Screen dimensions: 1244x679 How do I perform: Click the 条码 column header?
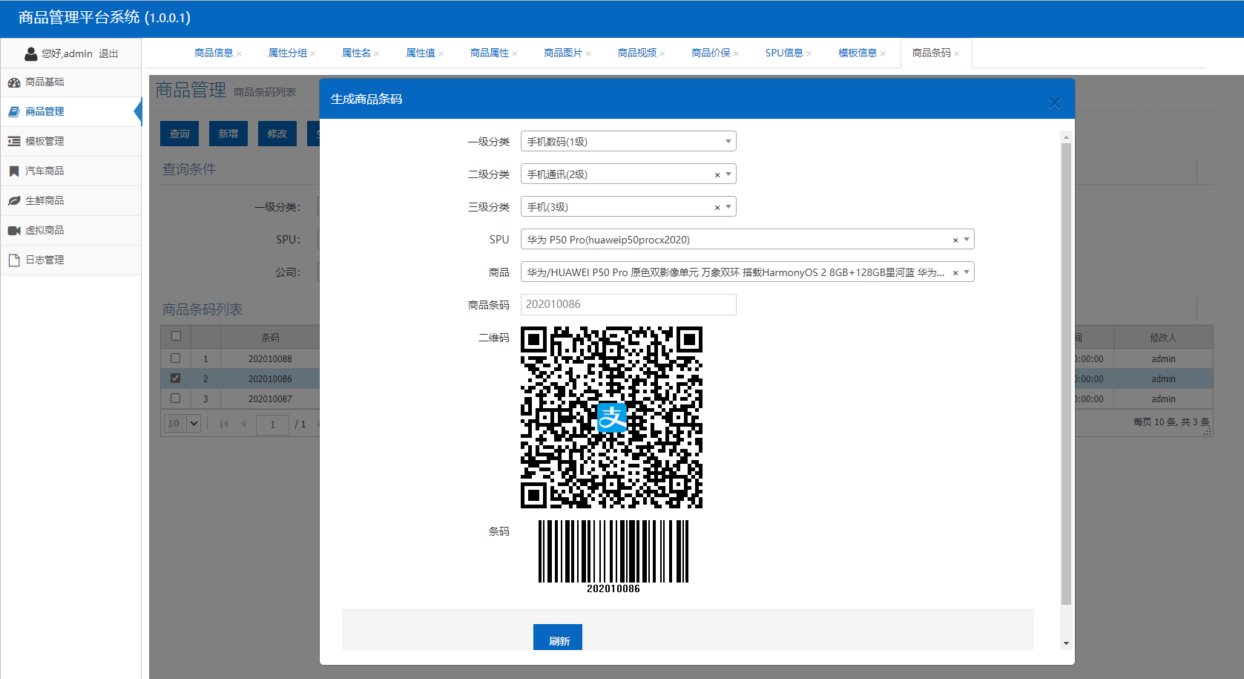coord(270,338)
